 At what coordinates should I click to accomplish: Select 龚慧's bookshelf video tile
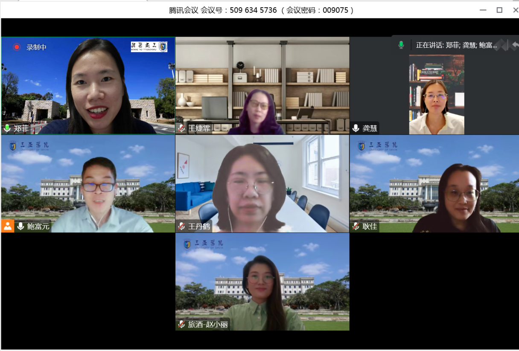pos(436,94)
